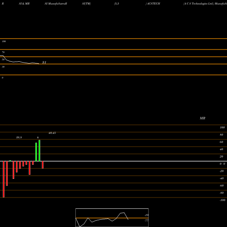Click the RSI value label 31
The width and height of the screenshot is (227, 227).
[44, 62]
